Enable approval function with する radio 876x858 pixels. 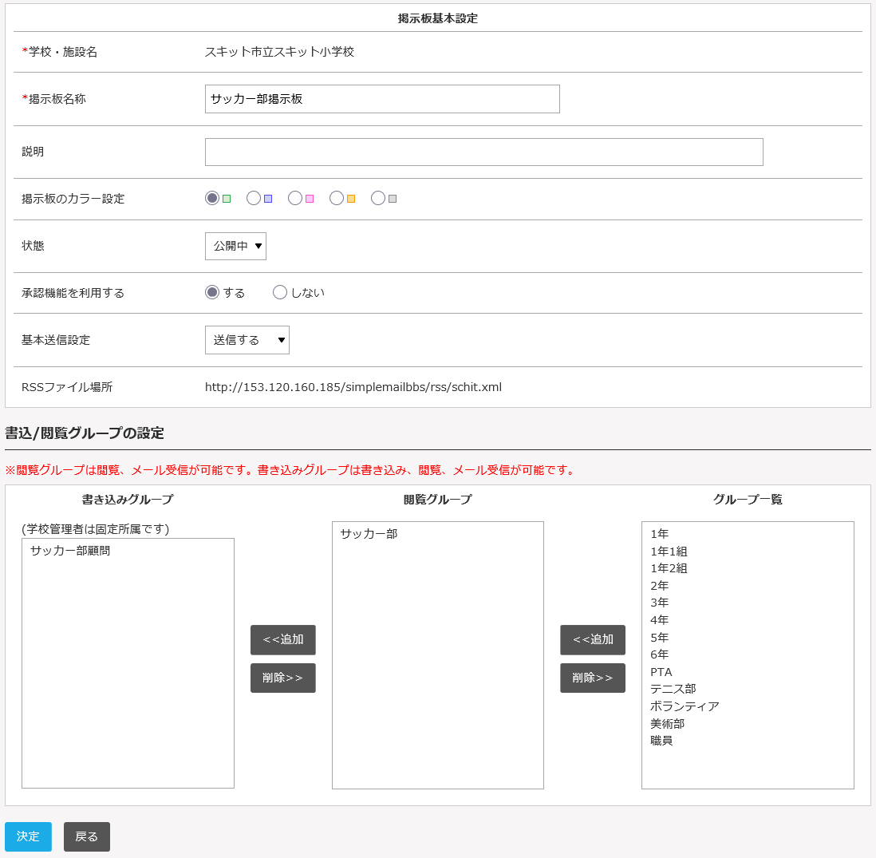coord(212,292)
